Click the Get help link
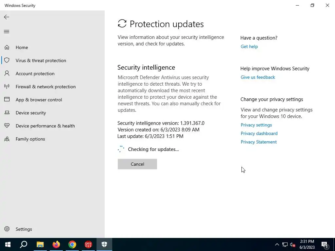This screenshot has height=251, width=335. coord(249,46)
